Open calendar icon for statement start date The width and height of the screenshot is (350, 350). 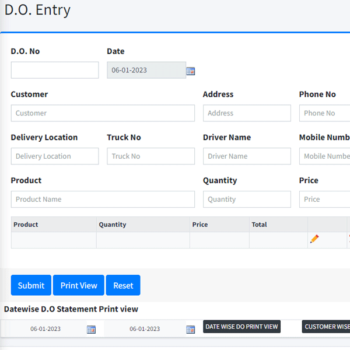91,329
